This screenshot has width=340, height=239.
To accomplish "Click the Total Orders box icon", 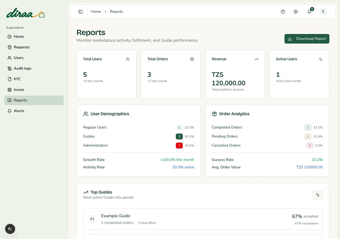I will pos(192,59).
